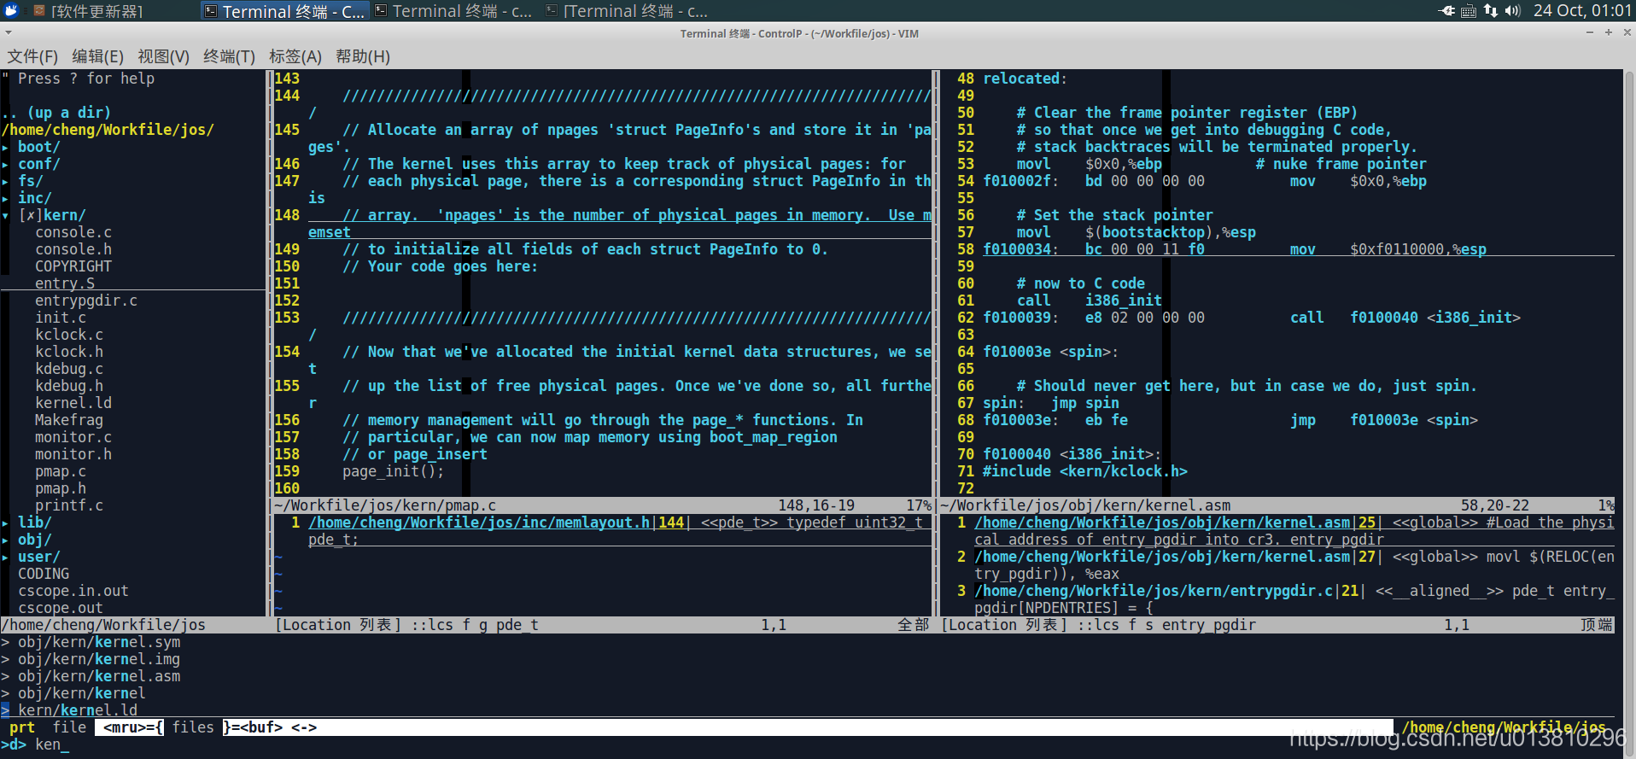
Task: Click the clock showing 24 Oct, 01:01
Action: point(1582,10)
